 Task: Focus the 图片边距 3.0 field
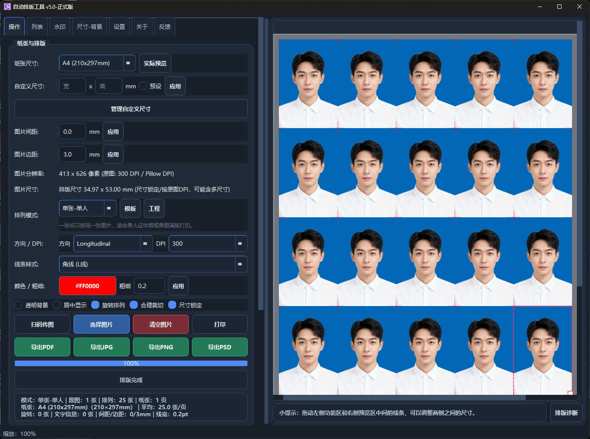pyautogui.click(x=73, y=154)
